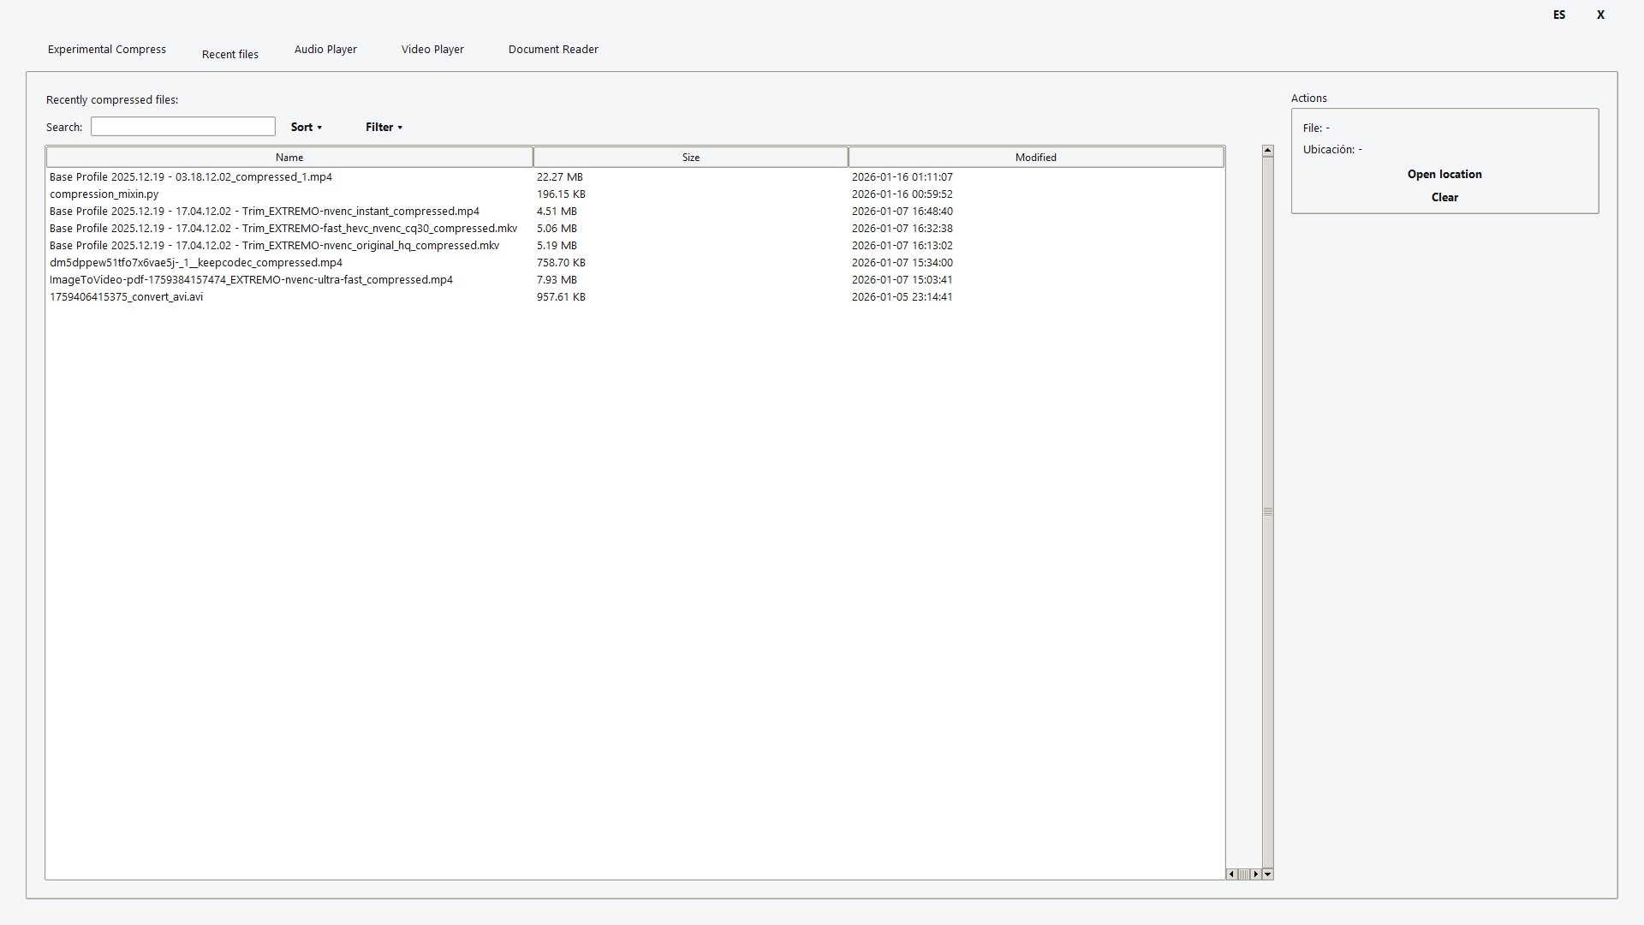
Task: Open the Audio Player tab
Action: pyautogui.click(x=325, y=49)
